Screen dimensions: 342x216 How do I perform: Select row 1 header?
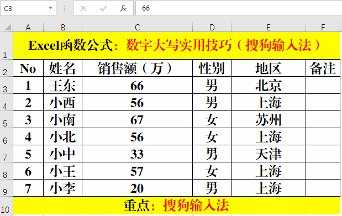point(6,46)
